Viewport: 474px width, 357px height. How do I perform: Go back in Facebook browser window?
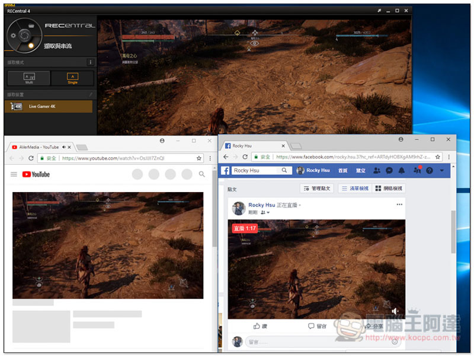coord(226,157)
